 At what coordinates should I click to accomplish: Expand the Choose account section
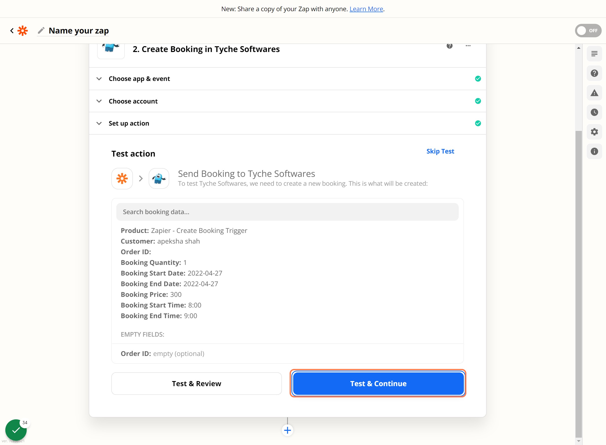[x=287, y=101]
